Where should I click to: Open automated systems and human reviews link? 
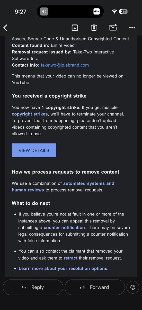(63, 187)
